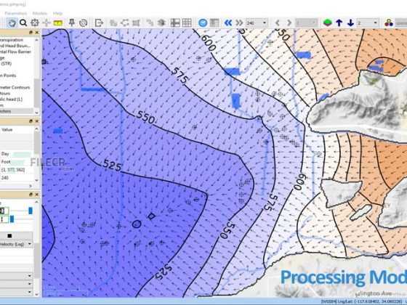Image resolution: width=407 pixels, height=305 pixels.
Task: Open the Help menu
Action: (x=57, y=13)
